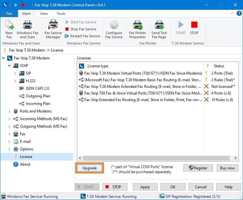Select Fax Voip Extended Fax Routing row
Image resolution: width=243 pixels, height=200 pixels.
[158, 100]
